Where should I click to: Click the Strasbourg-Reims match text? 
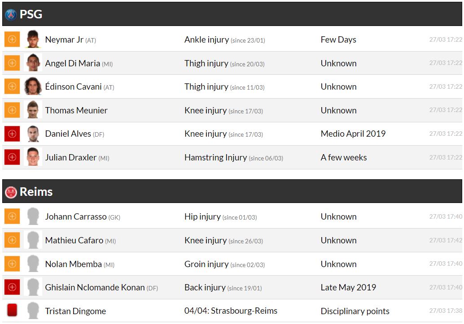point(231,311)
